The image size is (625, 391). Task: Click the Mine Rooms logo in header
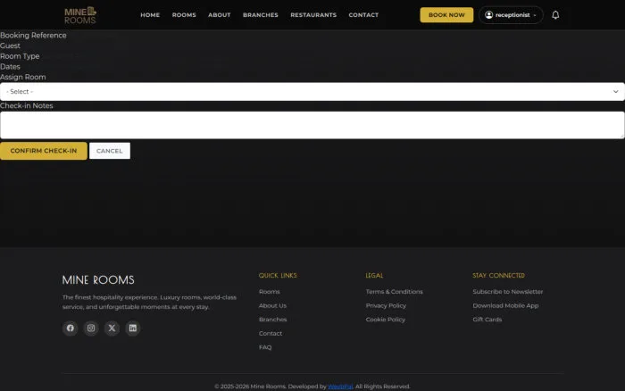[x=80, y=15]
